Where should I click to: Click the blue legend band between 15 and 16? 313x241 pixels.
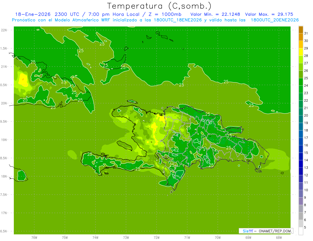[x=301, y=149]
